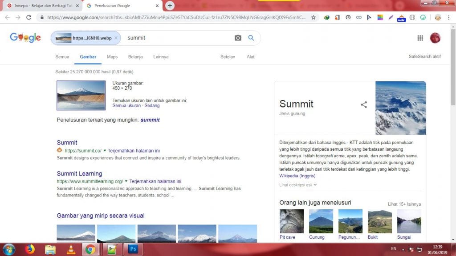Switch to the Maps tab

click(x=112, y=57)
